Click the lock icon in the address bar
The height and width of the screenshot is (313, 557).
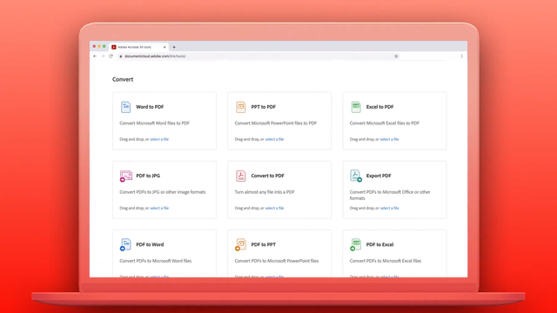pos(121,56)
